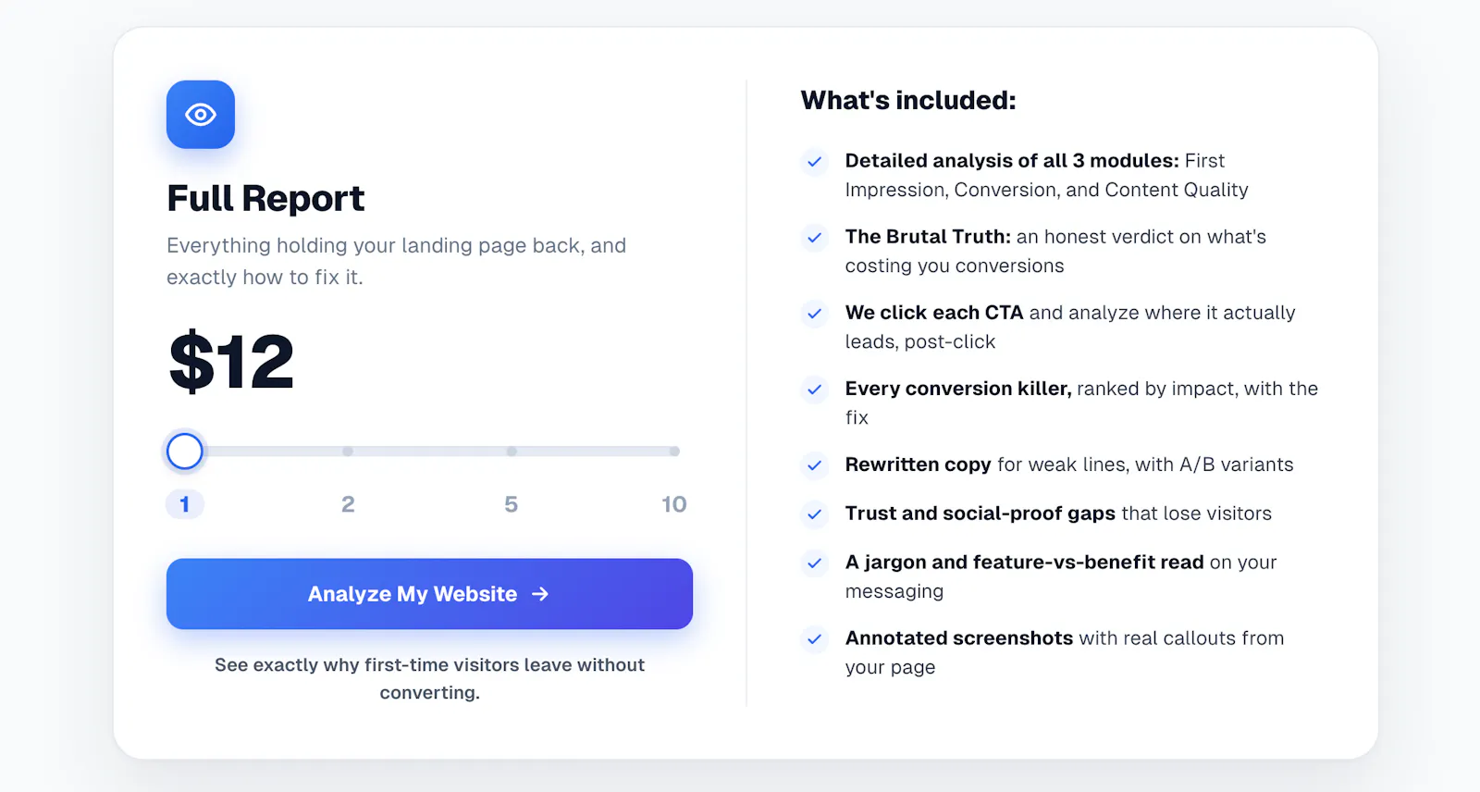This screenshot has width=1480, height=792.
Task: Click the checkmark next to The Brutal Truth
Action: click(814, 238)
